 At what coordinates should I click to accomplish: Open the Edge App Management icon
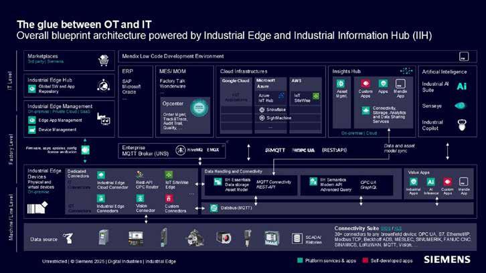(32, 120)
